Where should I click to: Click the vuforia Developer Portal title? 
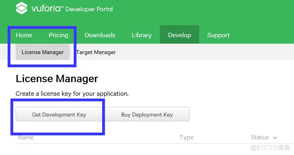[72, 9]
